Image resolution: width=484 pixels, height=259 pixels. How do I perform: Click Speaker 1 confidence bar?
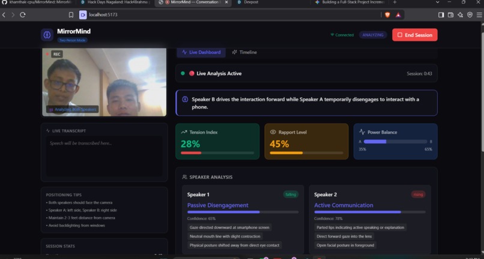[243, 212]
